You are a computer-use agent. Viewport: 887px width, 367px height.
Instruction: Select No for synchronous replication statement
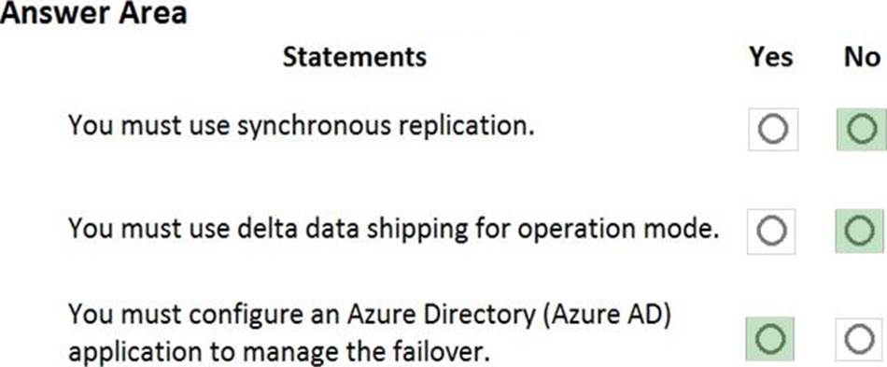click(x=861, y=130)
